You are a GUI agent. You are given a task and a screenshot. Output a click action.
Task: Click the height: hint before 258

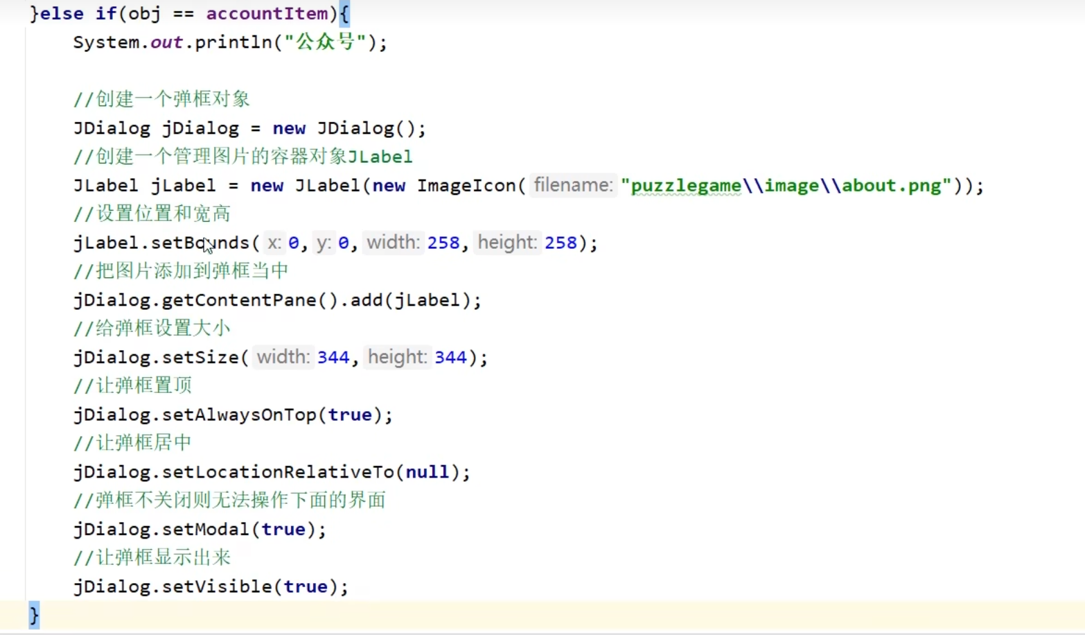507,243
